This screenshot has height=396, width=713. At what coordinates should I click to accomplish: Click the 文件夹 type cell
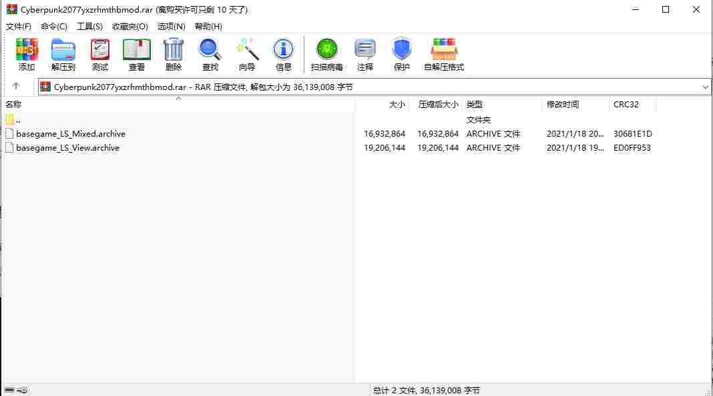479,119
